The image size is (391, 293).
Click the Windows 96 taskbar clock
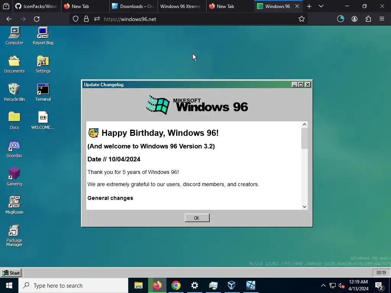coord(381,273)
